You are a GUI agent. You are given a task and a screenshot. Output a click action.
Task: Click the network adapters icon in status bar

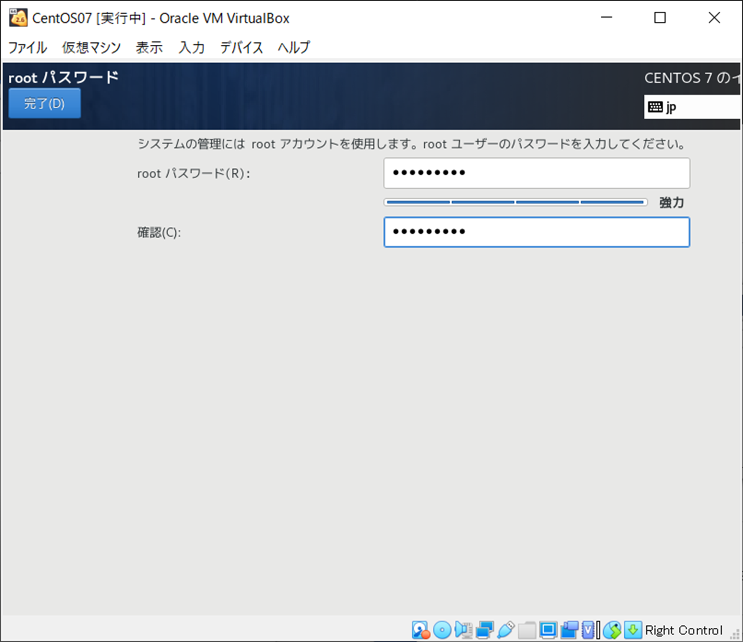tap(485, 630)
